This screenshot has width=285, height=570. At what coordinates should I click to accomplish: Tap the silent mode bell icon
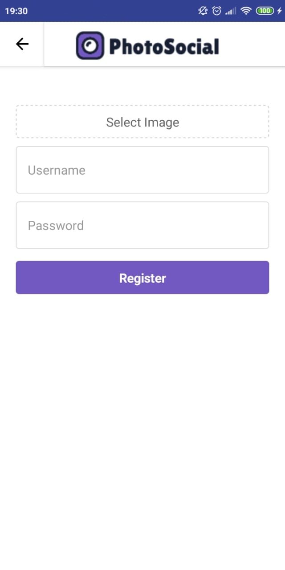(203, 11)
